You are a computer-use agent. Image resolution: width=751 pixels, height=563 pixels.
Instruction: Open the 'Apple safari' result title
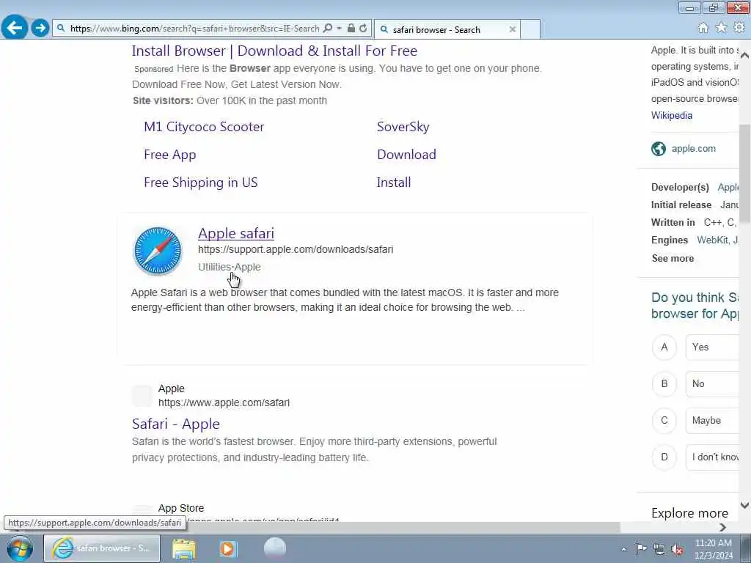(x=236, y=233)
